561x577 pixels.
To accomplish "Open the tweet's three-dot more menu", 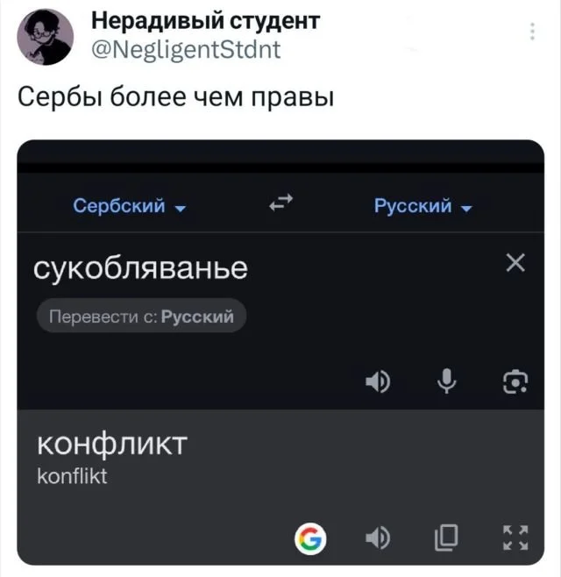I will tap(532, 32).
